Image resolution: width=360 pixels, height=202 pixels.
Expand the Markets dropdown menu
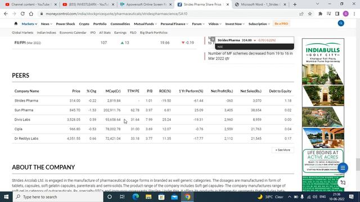29,24
